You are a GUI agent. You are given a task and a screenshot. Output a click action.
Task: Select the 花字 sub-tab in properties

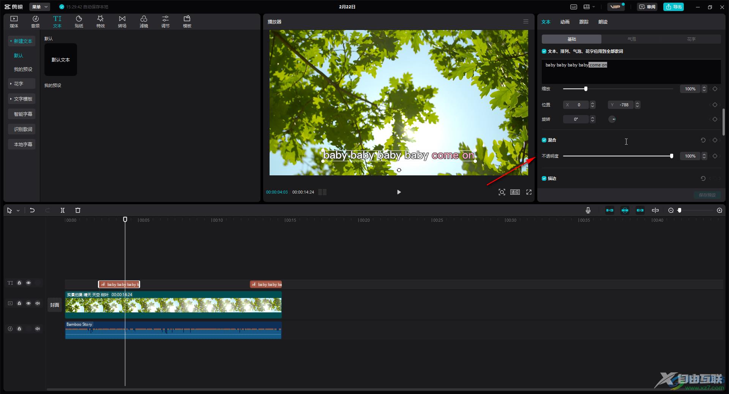(x=691, y=39)
